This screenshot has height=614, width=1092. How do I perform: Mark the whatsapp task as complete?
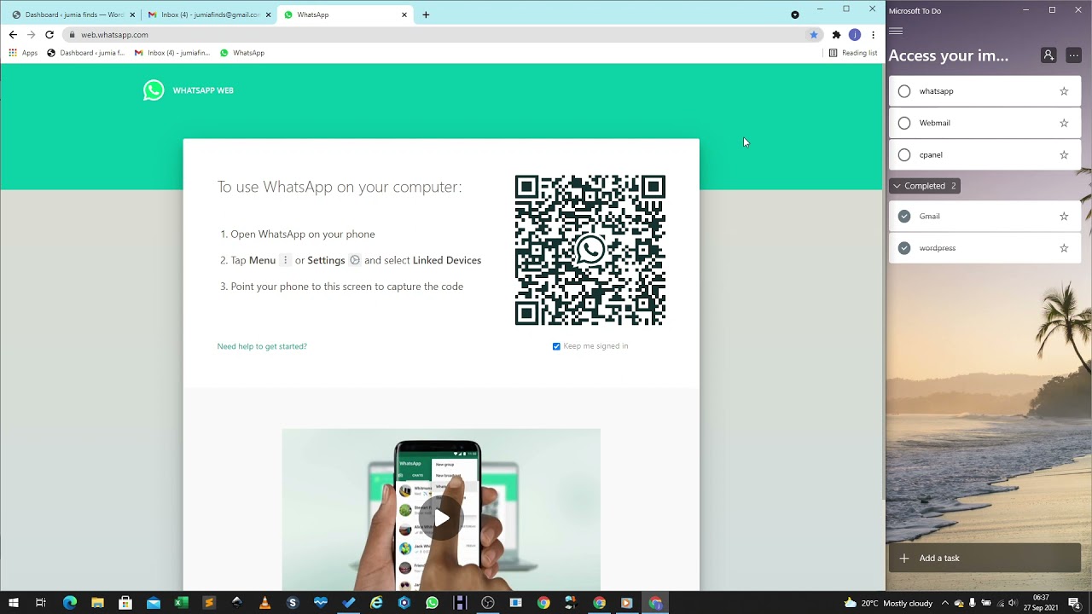click(x=904, y=91)
